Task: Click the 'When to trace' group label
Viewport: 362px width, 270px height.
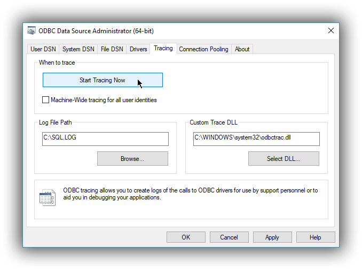Action: coord(57,63)
